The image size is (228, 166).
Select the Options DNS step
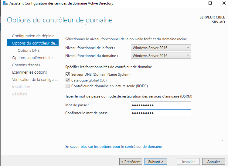[29, 51]
